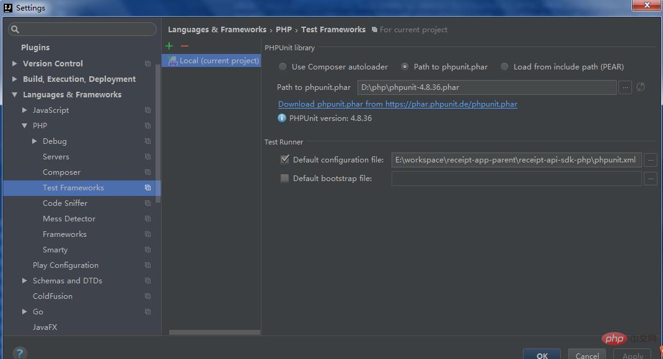663x359 pixels.
Task: Open the Code Sniffer settings page
Action: tap(64, 203)
